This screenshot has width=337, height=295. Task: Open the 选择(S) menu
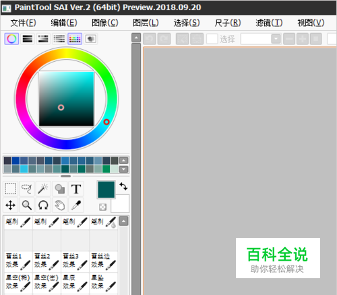click(x=187, y=23)
